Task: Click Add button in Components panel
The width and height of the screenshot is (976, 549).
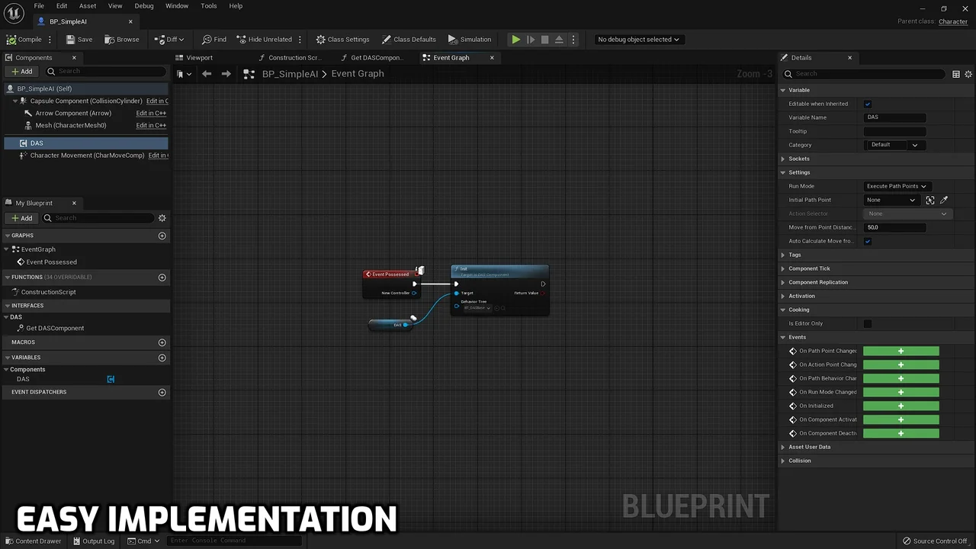Action: pos(21,72)
